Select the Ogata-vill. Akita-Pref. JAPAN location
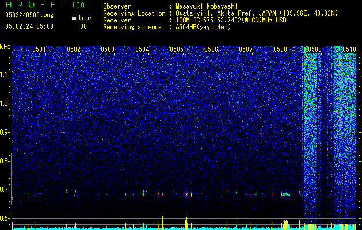The image size is (362, 230). click(x=257, y=13)
